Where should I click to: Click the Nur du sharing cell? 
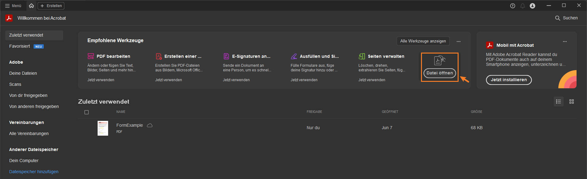(313, 128)
